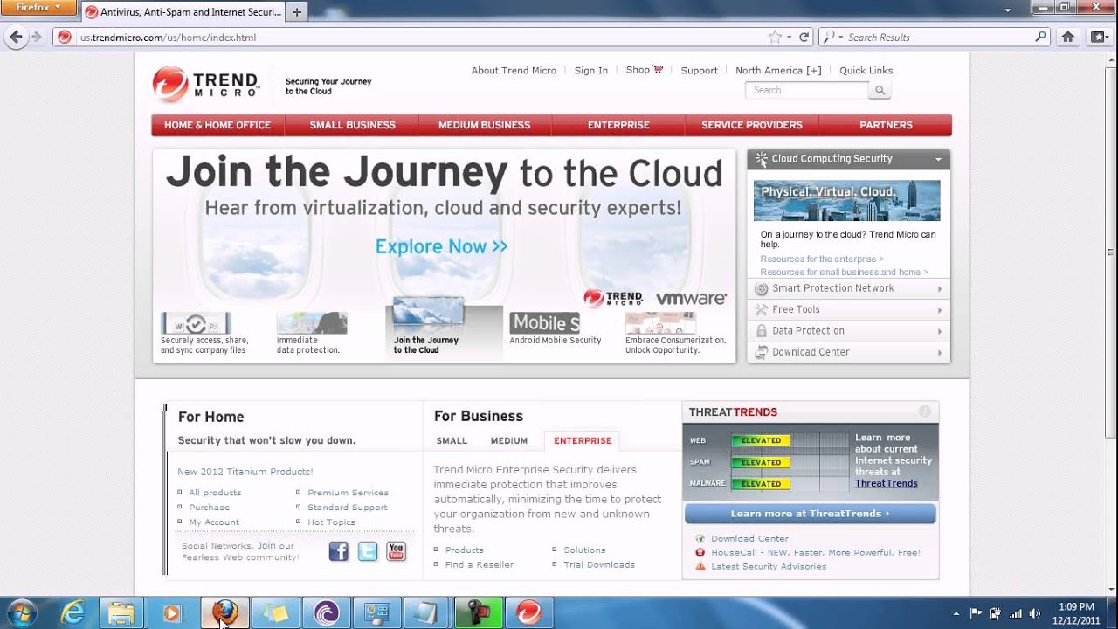Click the Trial Downloads link
The width and height of the screenshot is (1118, 629).
(599, 564)
